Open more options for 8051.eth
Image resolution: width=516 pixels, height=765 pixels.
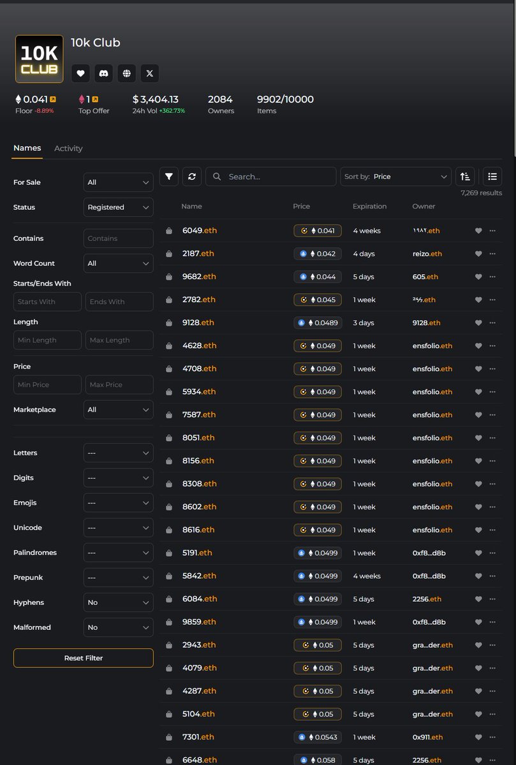coord(492,438)
